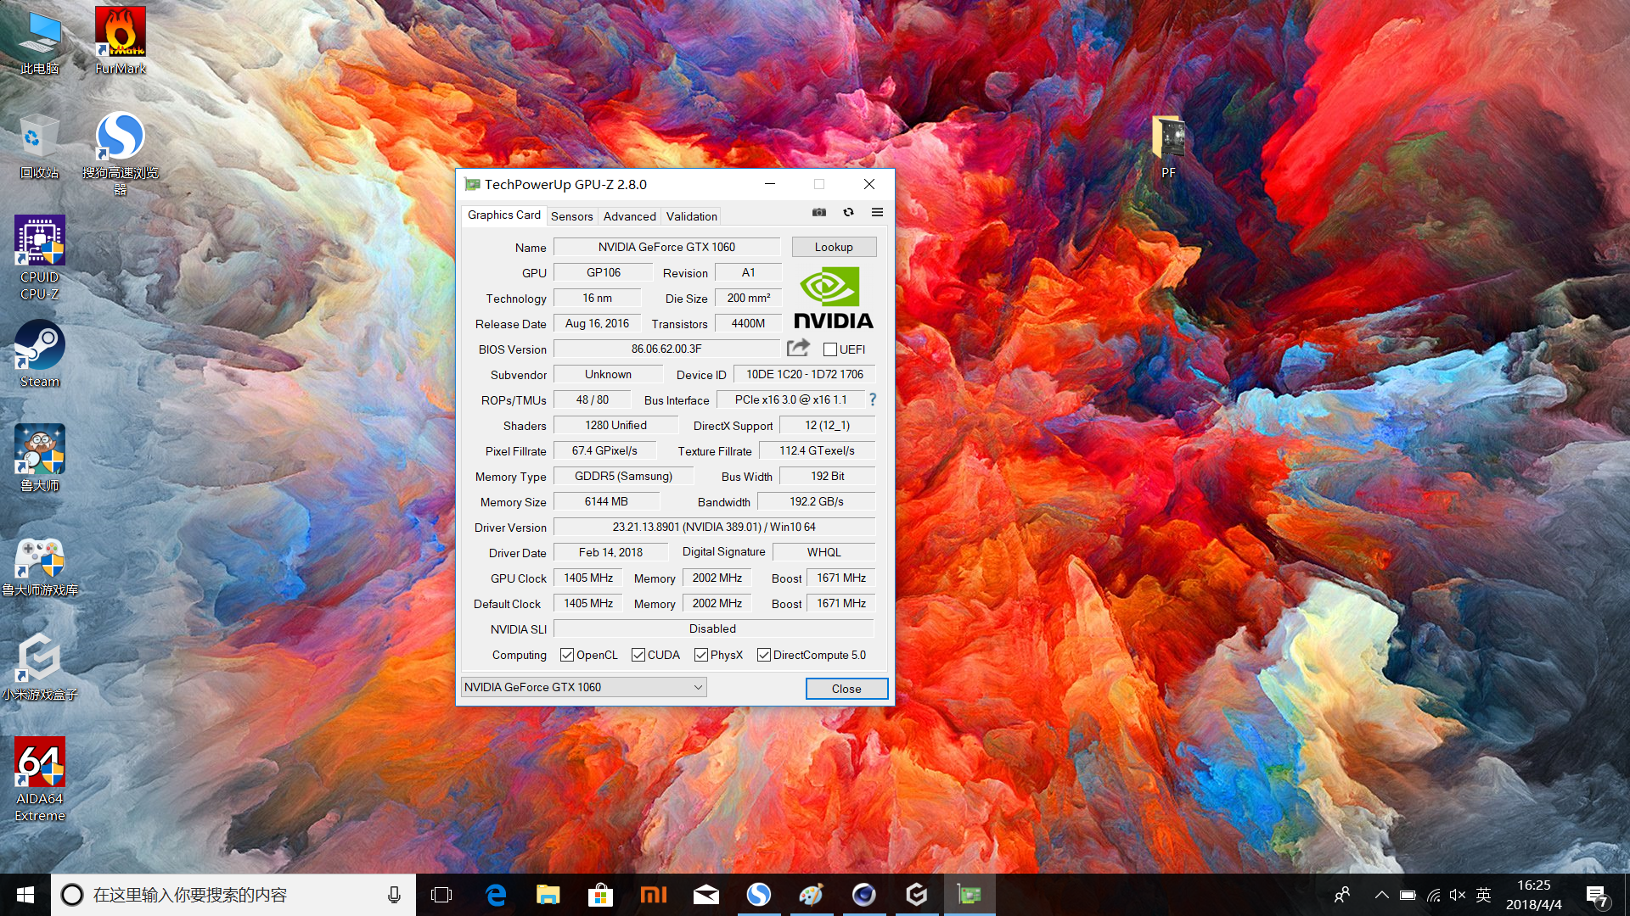
Task: Take a screenshot with the GPU-Z camera icon
Action: (x=818, y=212)
